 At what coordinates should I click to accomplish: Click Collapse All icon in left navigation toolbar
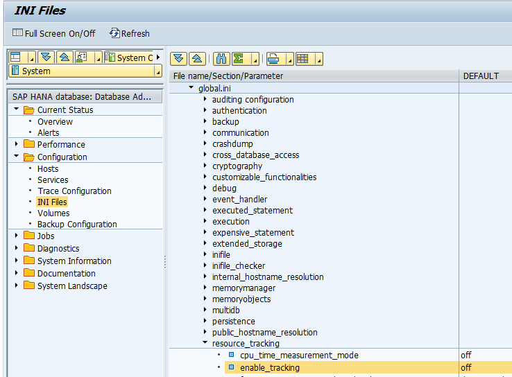pos(64,58)
